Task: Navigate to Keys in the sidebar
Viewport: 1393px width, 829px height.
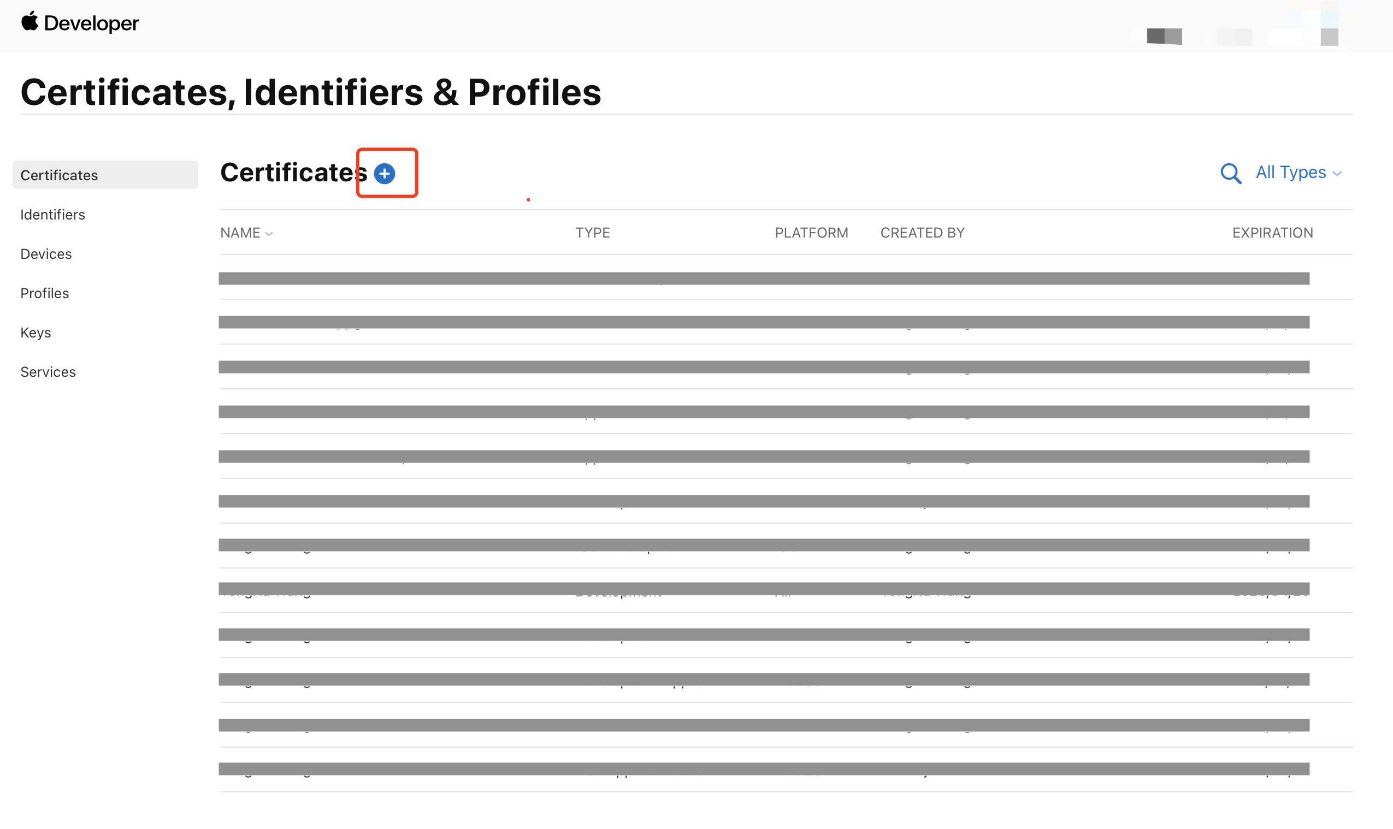Action: pyautogui.click(x=36, y=333)
